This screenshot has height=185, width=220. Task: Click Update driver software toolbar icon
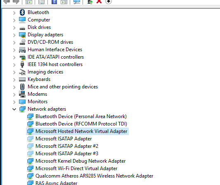[90, 2]
